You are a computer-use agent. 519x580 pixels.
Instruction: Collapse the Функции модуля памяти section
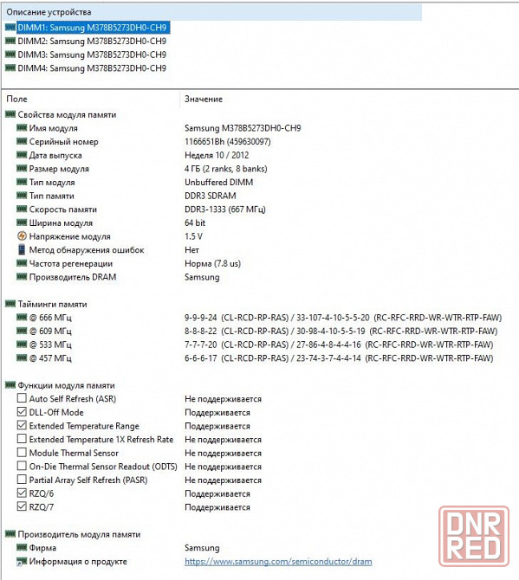point(61,385)
